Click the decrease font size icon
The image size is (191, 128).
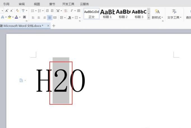[x=11, y=11]
